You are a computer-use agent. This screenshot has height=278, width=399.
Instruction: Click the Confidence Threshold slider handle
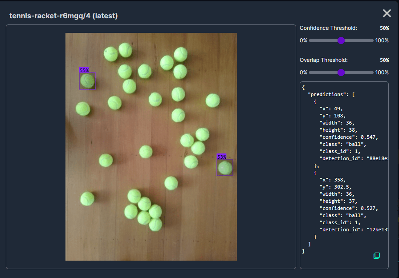[341, 40]
